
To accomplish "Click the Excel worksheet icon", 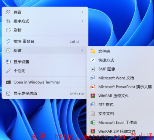I will [93, 122].
